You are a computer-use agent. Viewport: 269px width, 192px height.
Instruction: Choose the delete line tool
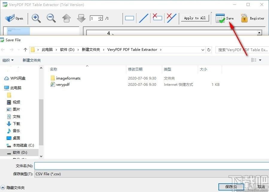tap(171, 18)
